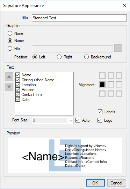Disable the Labels checkbox
This screenshot has height=189, width=130.
pyautogui.click(x=100, y=112)
